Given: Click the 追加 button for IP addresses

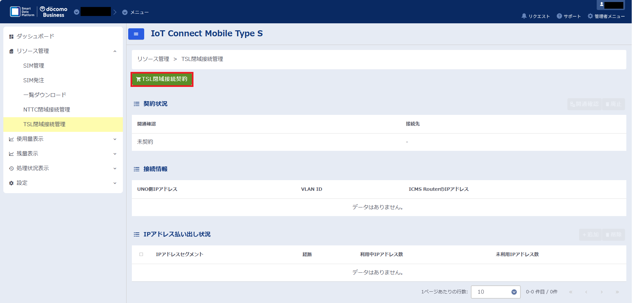Looking at the screenshot, I should [x=590, y=235].
